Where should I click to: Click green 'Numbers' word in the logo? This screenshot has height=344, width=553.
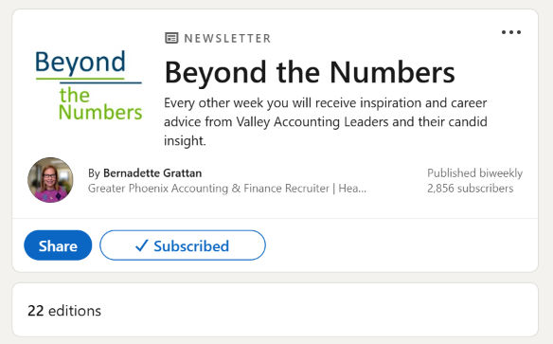click(100, 113)
